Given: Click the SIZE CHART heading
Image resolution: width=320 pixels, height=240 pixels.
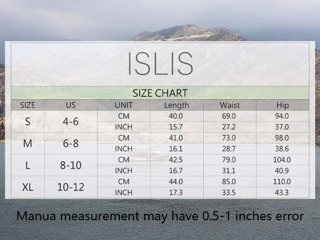Looking at the screenshot, I should pos(160,93).
